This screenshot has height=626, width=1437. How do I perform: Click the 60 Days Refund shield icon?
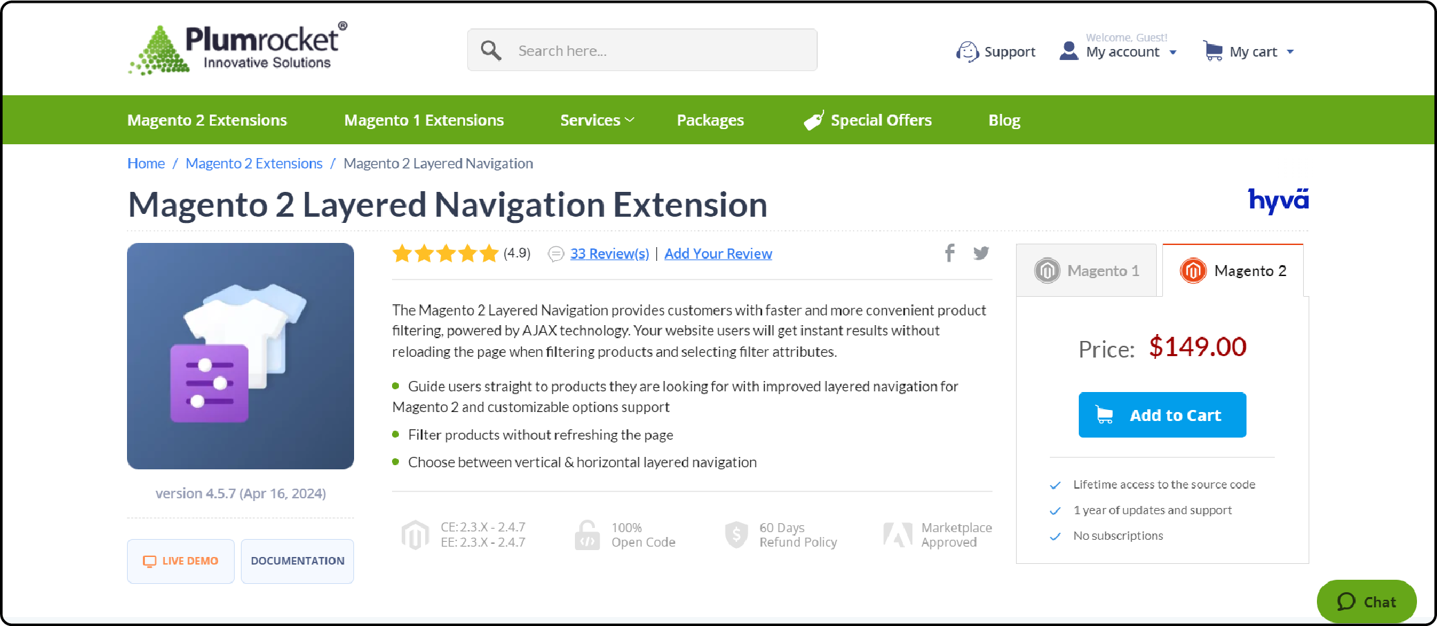[736, 535]
